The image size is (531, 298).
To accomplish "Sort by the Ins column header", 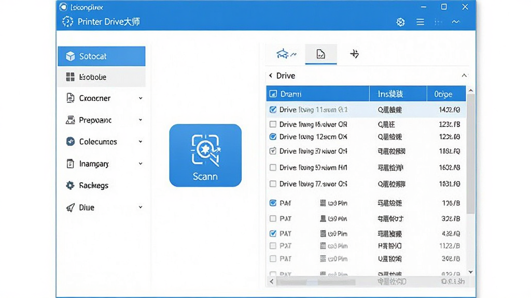I will pyautogui.click(x=398, y=94).
